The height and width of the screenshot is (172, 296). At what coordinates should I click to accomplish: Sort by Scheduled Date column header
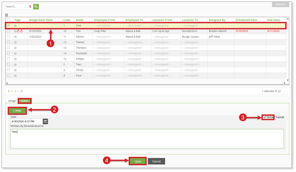coord(246,20)
